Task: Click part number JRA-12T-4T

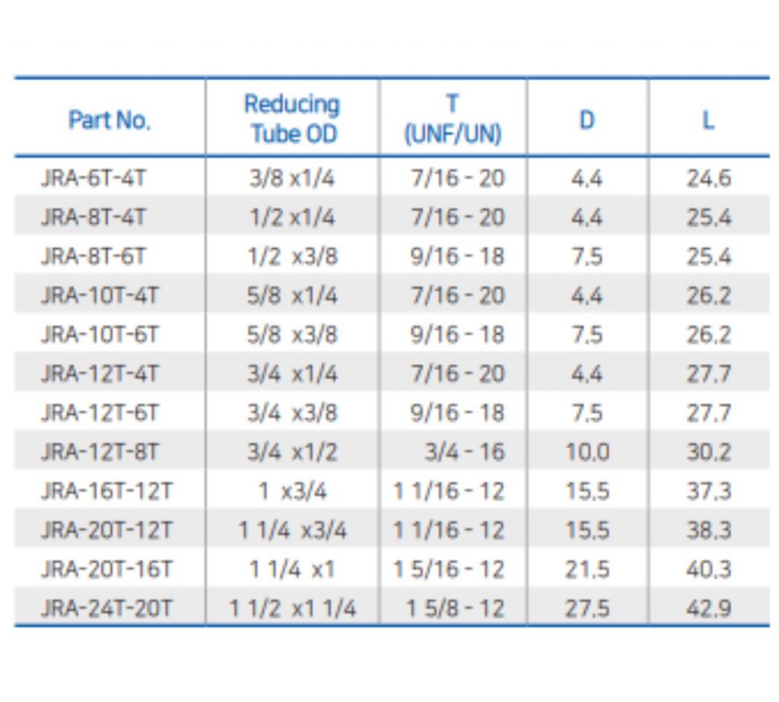Action: 100,373
